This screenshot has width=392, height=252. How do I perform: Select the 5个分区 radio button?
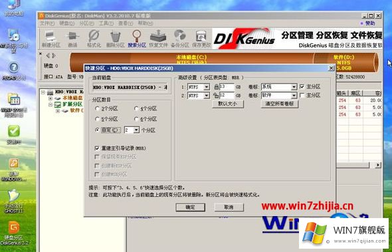click(97, 119)
